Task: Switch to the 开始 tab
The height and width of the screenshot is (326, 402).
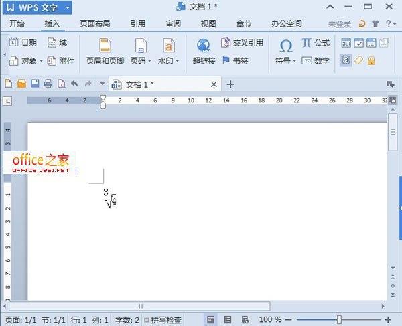Action: point(17,24)
